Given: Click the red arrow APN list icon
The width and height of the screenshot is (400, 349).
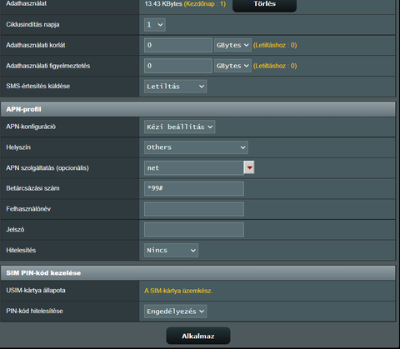Looking at the screenshot, I should point(249,167).
